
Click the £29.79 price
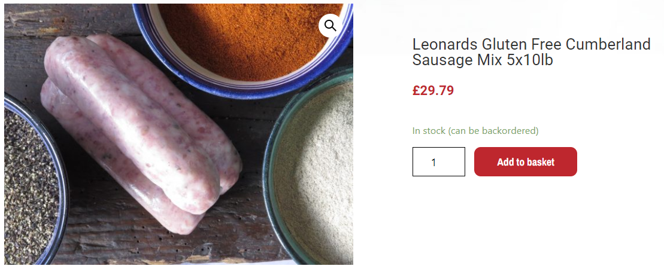point(433,91)
